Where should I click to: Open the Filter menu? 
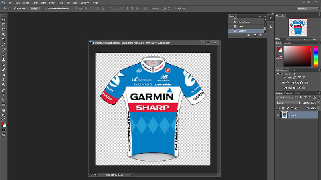tap(61, 3)
